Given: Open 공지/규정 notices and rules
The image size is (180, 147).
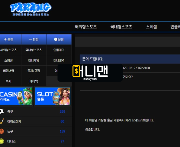Looking at the screenshot, I should [33, 71].
